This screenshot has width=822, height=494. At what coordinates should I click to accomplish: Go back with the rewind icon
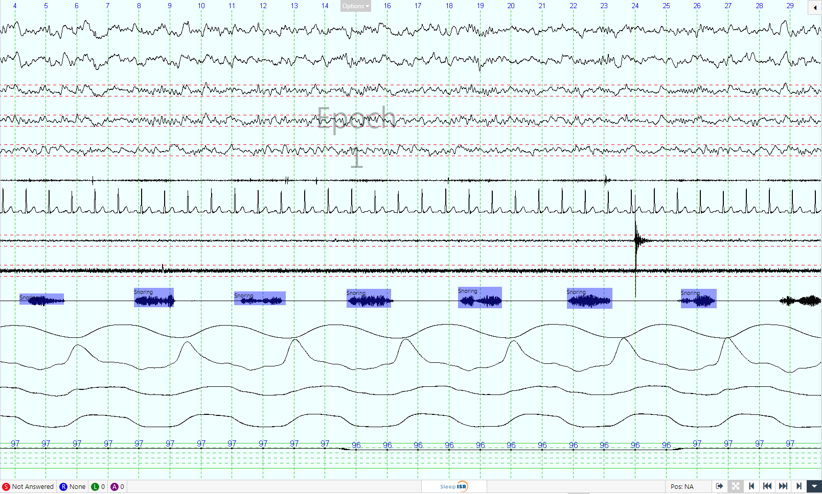[767, 486]
